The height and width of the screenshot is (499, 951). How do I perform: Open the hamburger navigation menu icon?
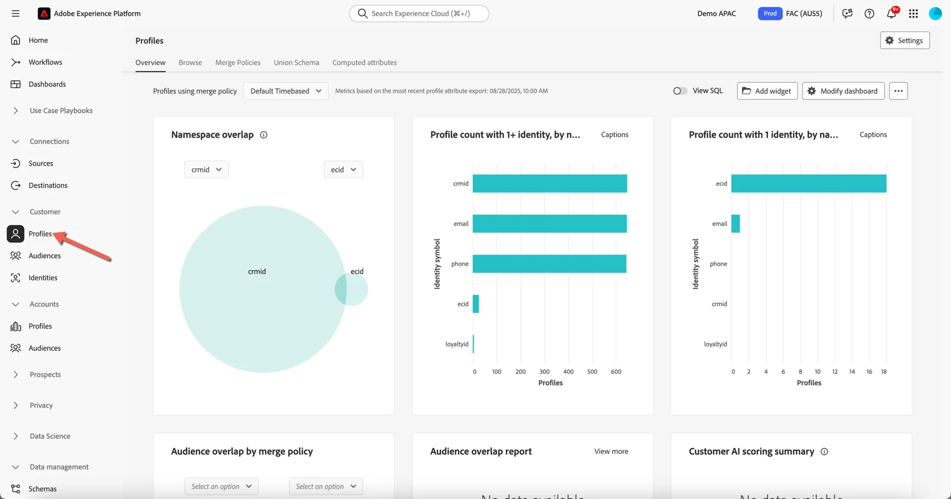click(x=15, y=13)
